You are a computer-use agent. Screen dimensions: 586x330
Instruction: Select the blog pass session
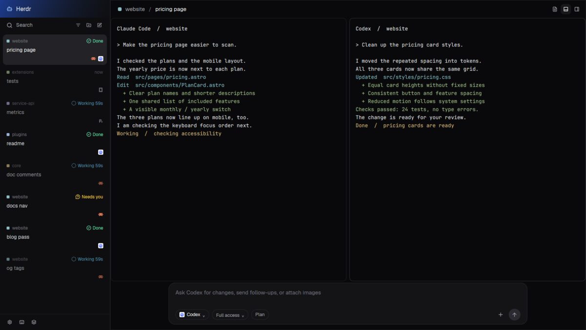pyautogui.click(x=55, y=237)
